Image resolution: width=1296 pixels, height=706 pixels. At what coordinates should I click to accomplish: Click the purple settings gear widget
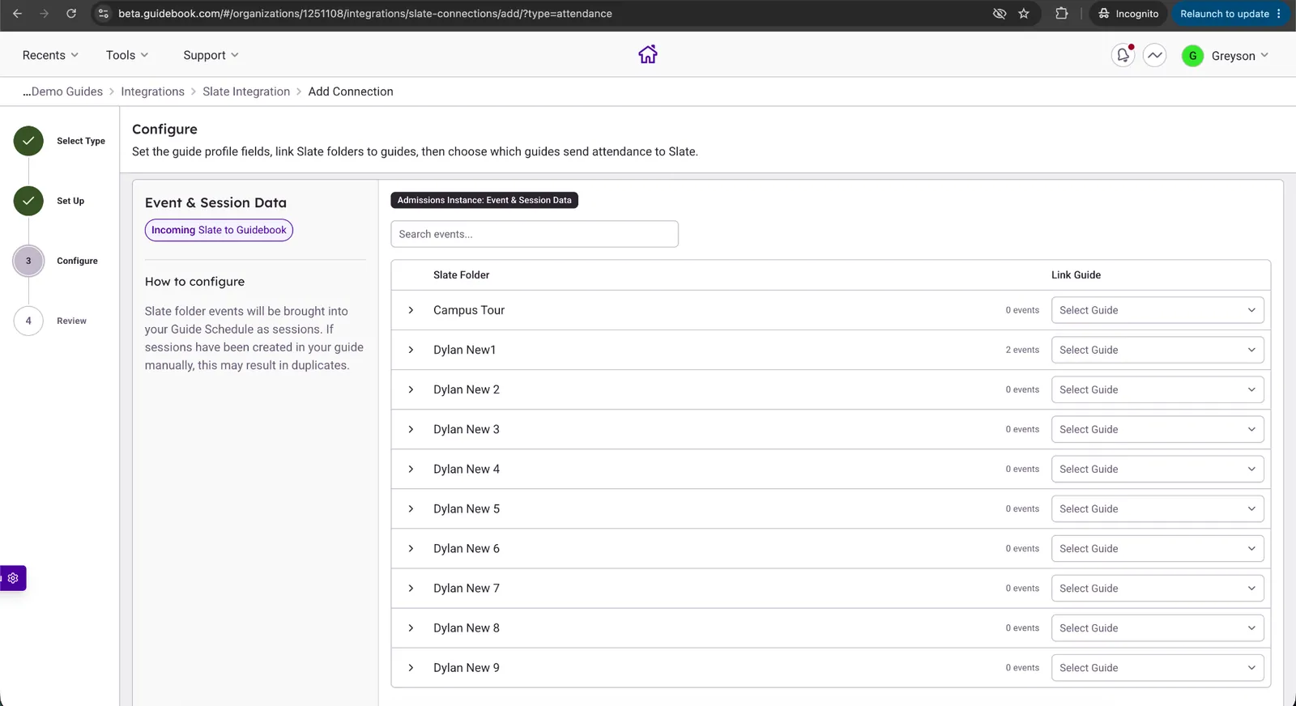click(13, 578)
